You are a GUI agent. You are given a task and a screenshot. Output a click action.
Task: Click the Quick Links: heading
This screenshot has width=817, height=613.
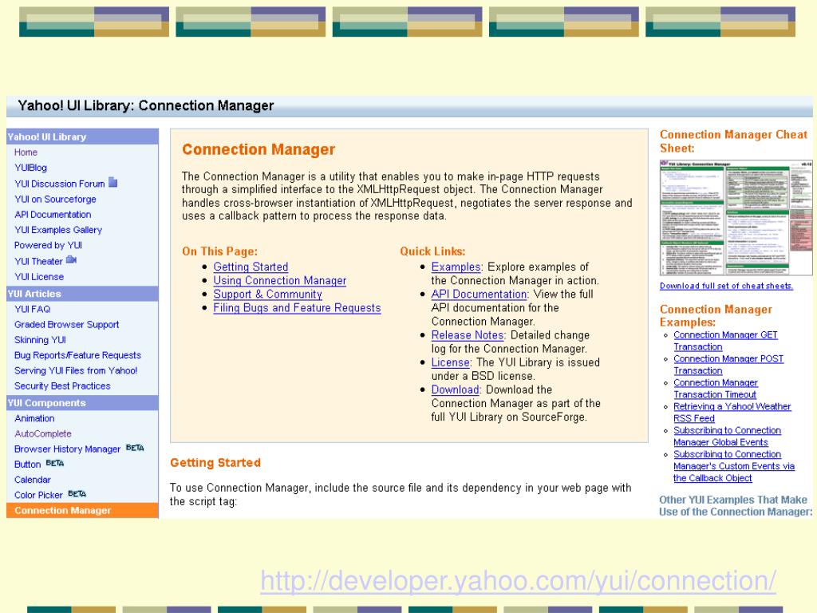point(432,251)
